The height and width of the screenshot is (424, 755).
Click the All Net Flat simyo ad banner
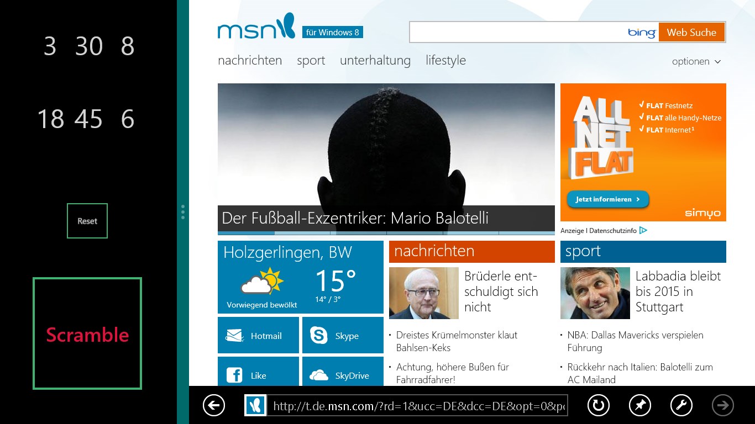coord(643,152)
